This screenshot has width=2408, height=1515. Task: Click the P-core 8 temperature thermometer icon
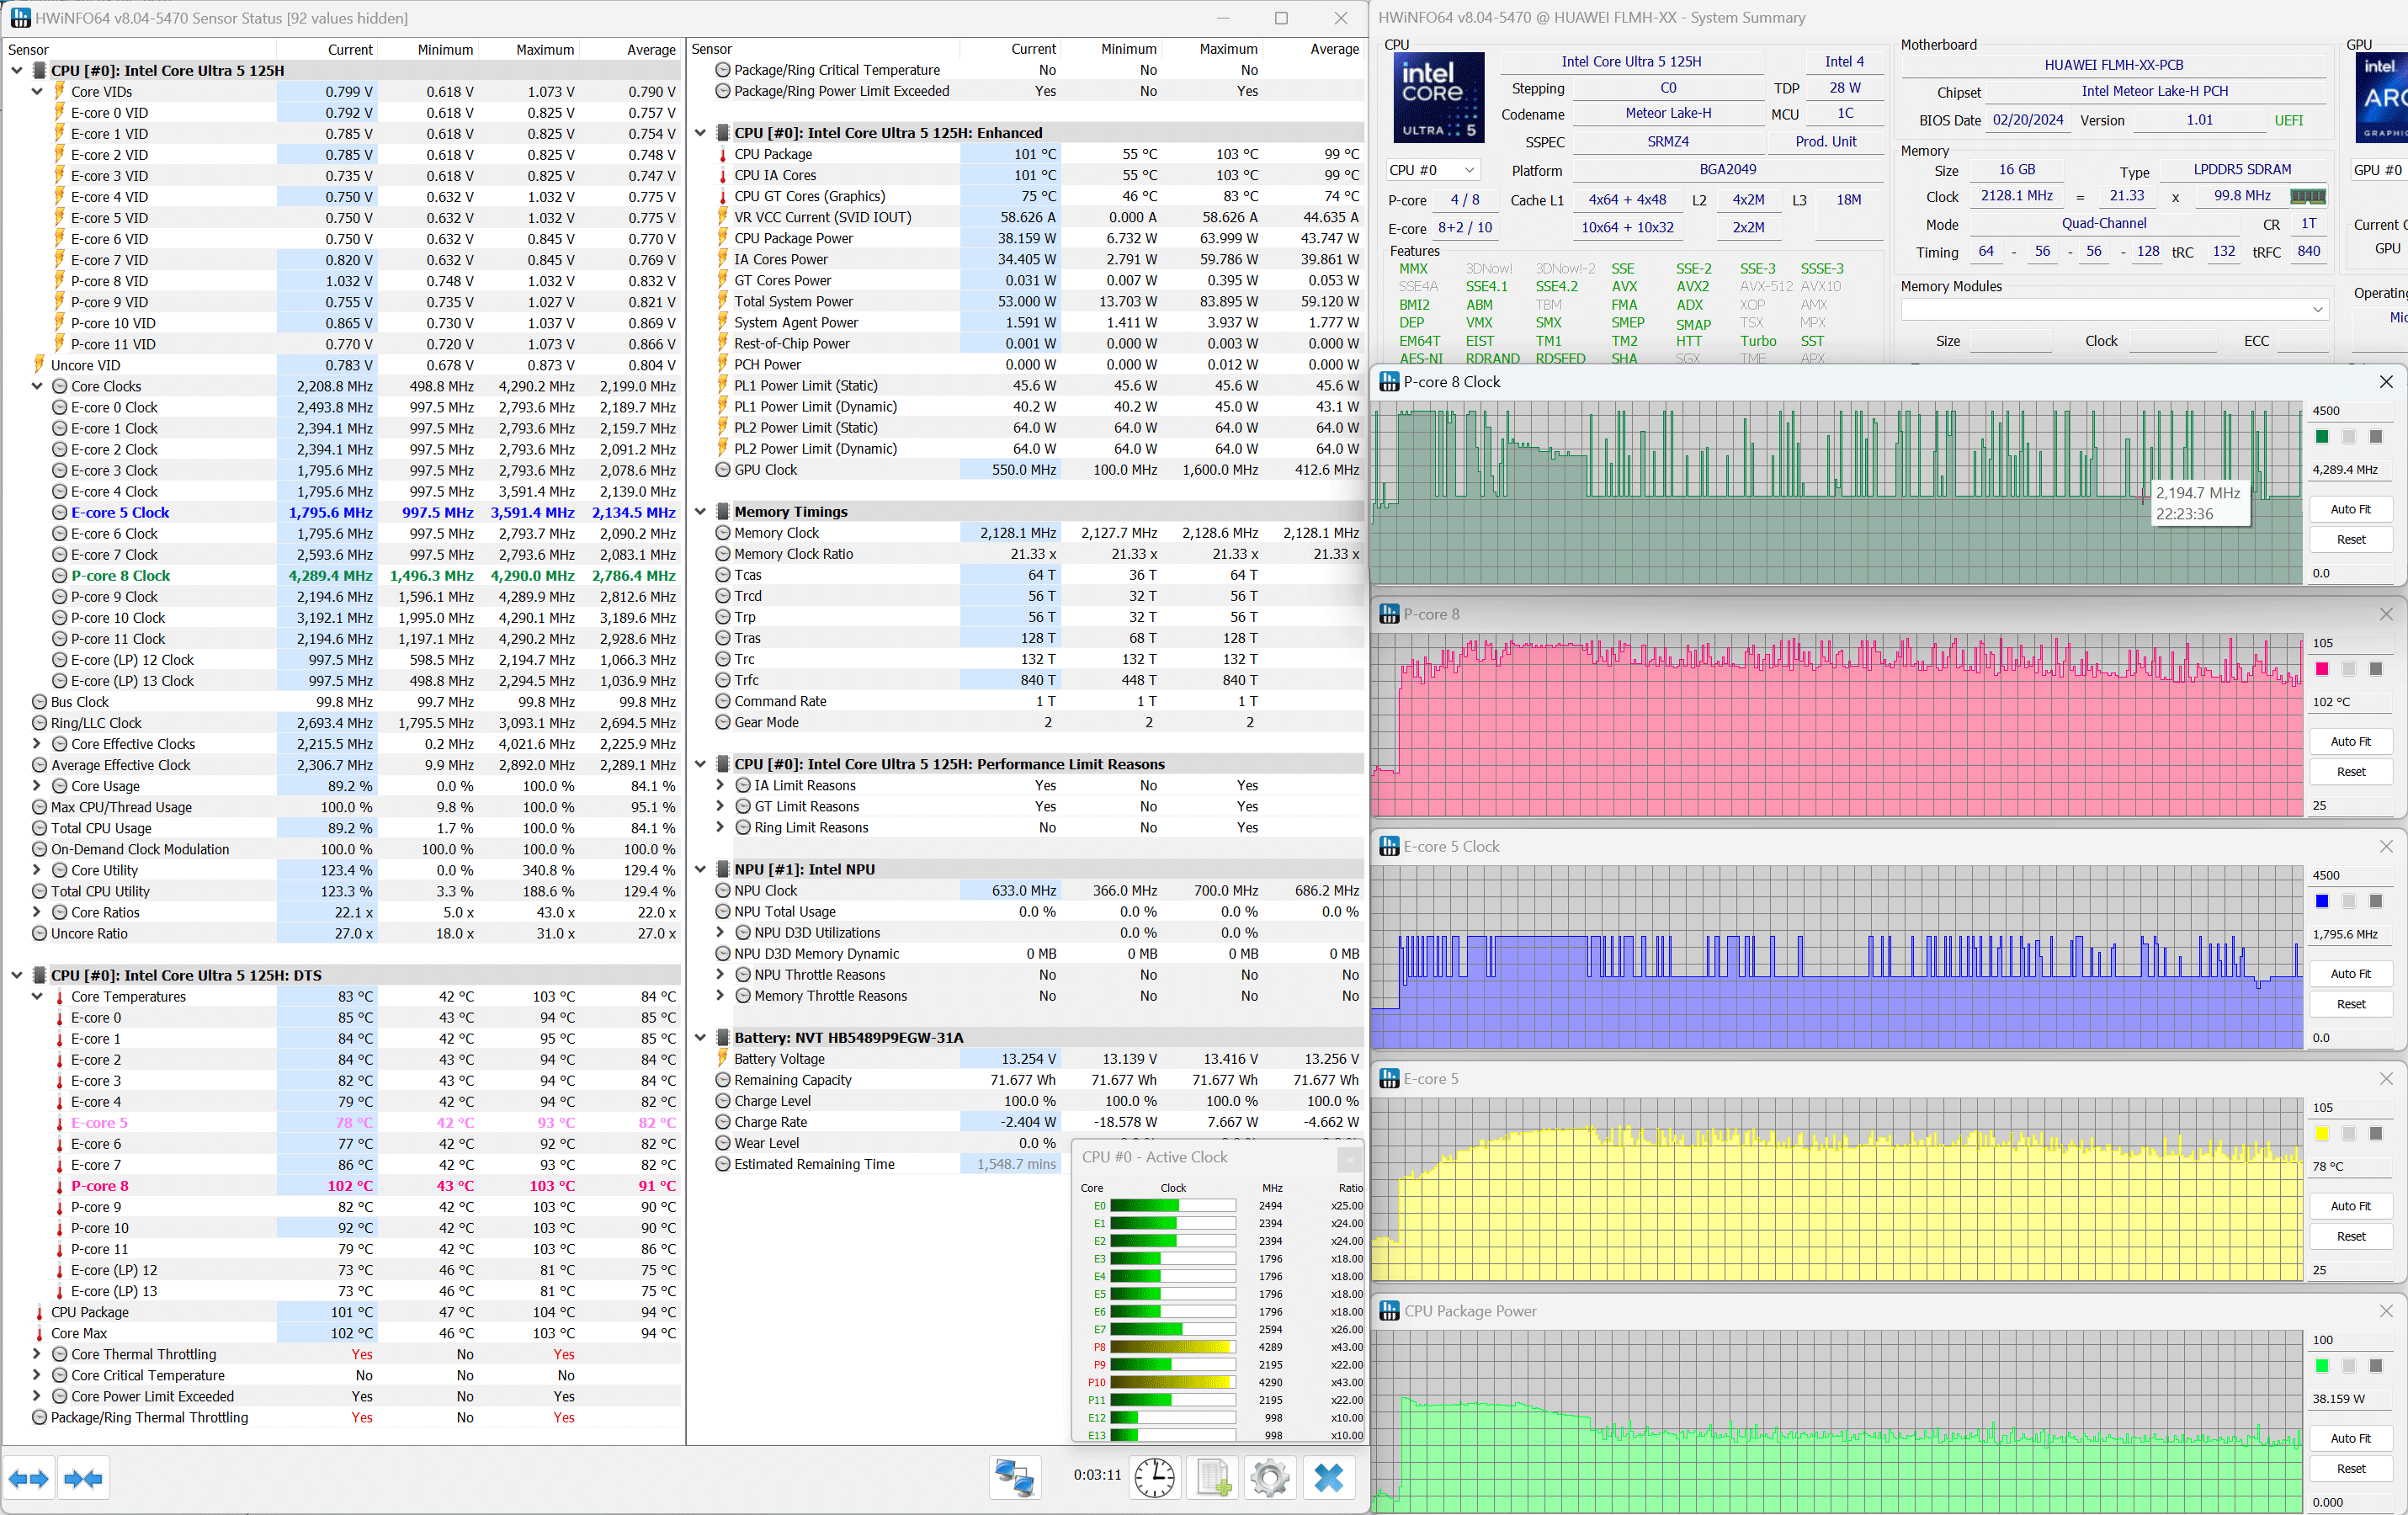pos(59,1186)
